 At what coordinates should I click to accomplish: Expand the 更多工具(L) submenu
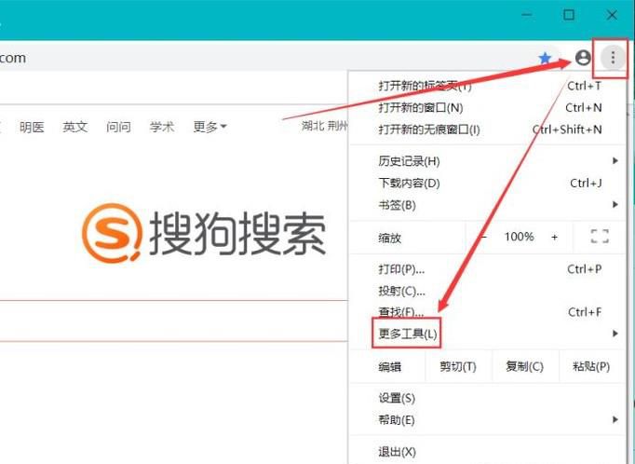[487, 334]
